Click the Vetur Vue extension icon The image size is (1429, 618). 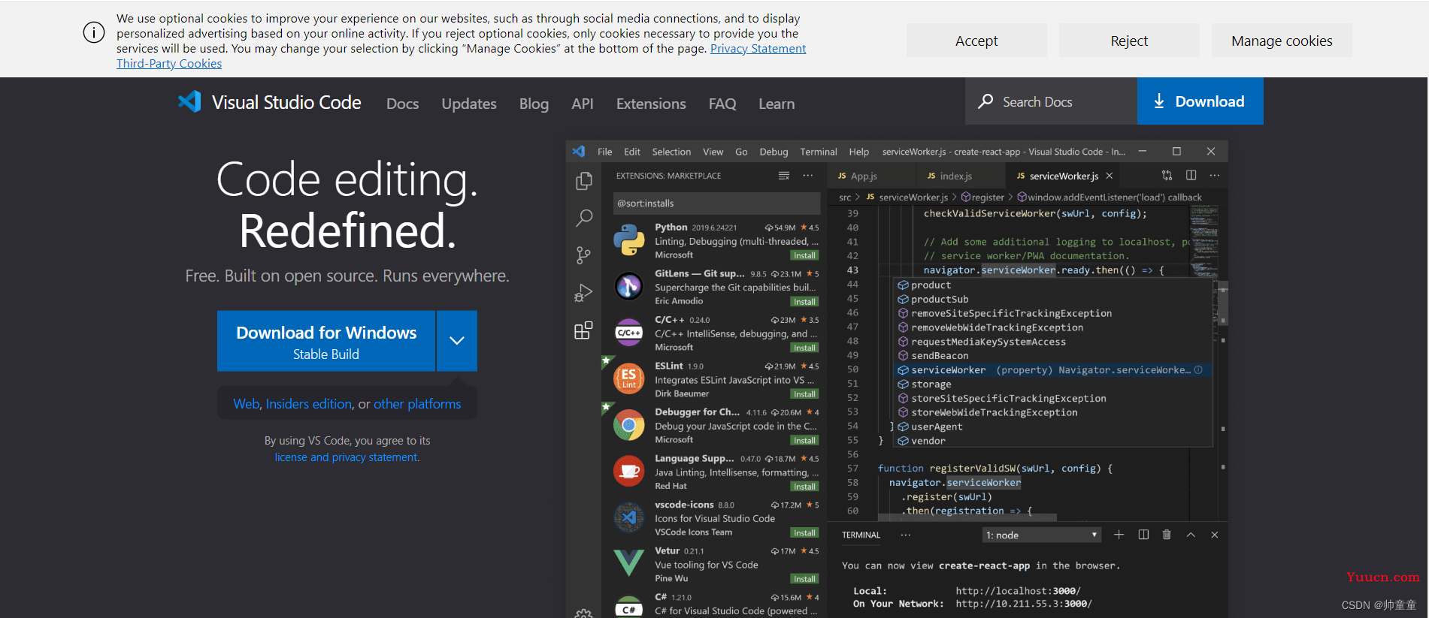pyautogui.click(x=628, y=563)
